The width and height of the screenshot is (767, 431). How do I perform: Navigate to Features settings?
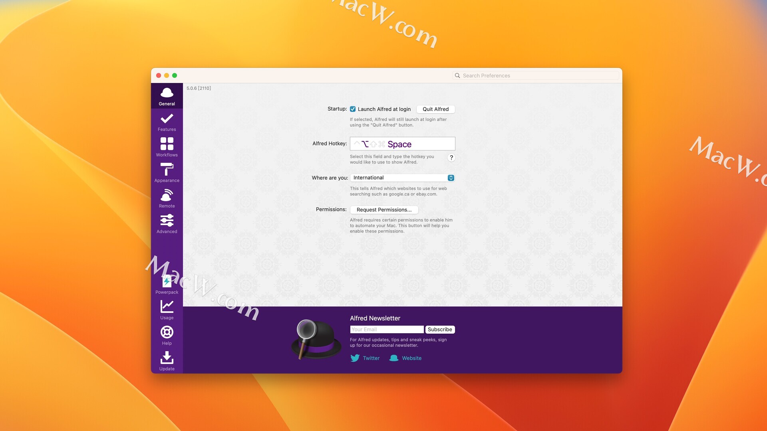click(167, 122)
